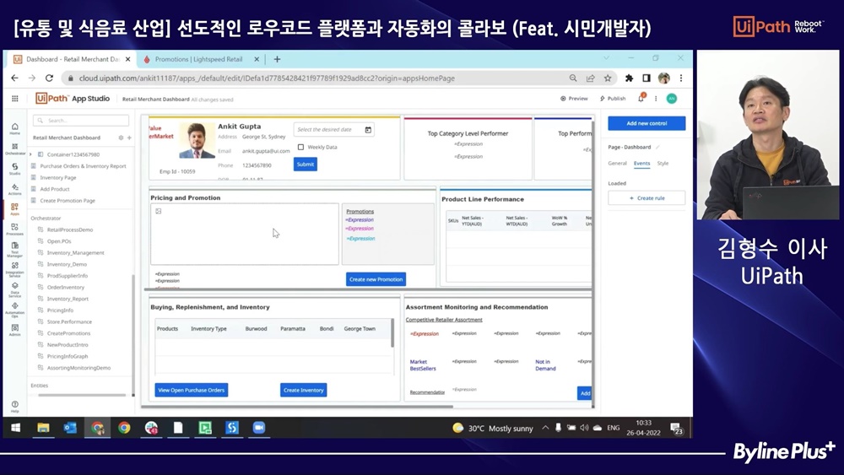Screen dimensions: 844x475
Task: Open Windows Start menu
Action: [x=15, y=428]
